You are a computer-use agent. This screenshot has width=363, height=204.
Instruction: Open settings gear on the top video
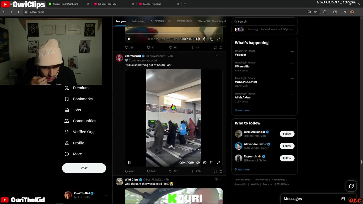click(205, 39)
